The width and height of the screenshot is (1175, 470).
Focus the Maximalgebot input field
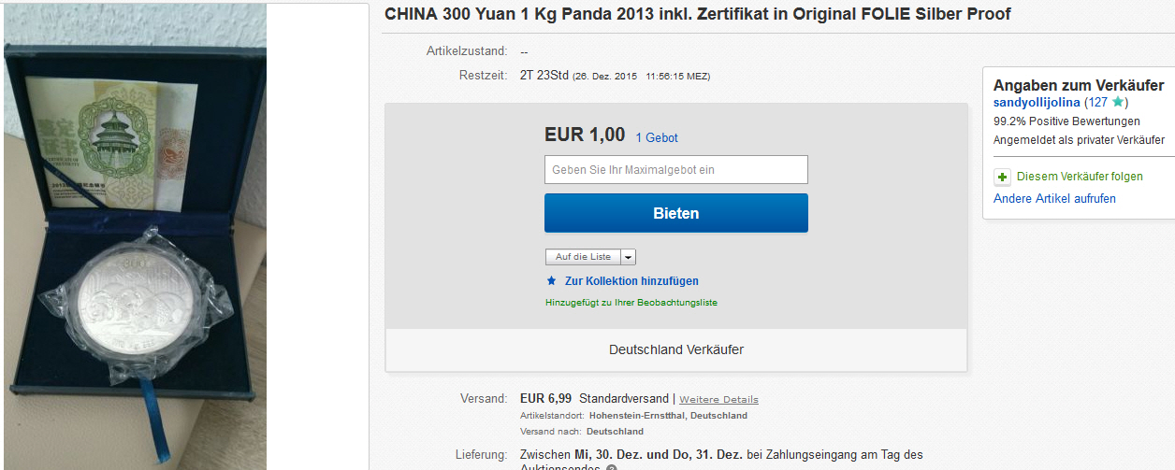click(x=676, y=169)
